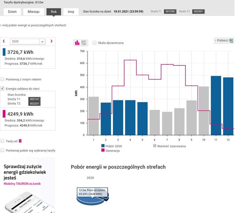This screenshot has height=213, width=239.
Task: Check Porównaj z innym rokiem
Action: point(3,79)
